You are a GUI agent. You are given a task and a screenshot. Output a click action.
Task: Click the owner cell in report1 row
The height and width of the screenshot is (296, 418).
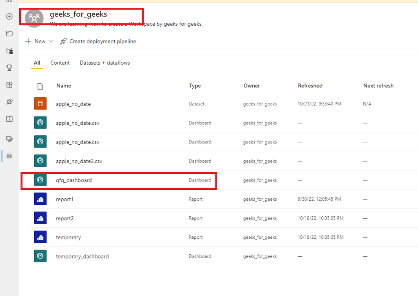[x=260, y=199]
